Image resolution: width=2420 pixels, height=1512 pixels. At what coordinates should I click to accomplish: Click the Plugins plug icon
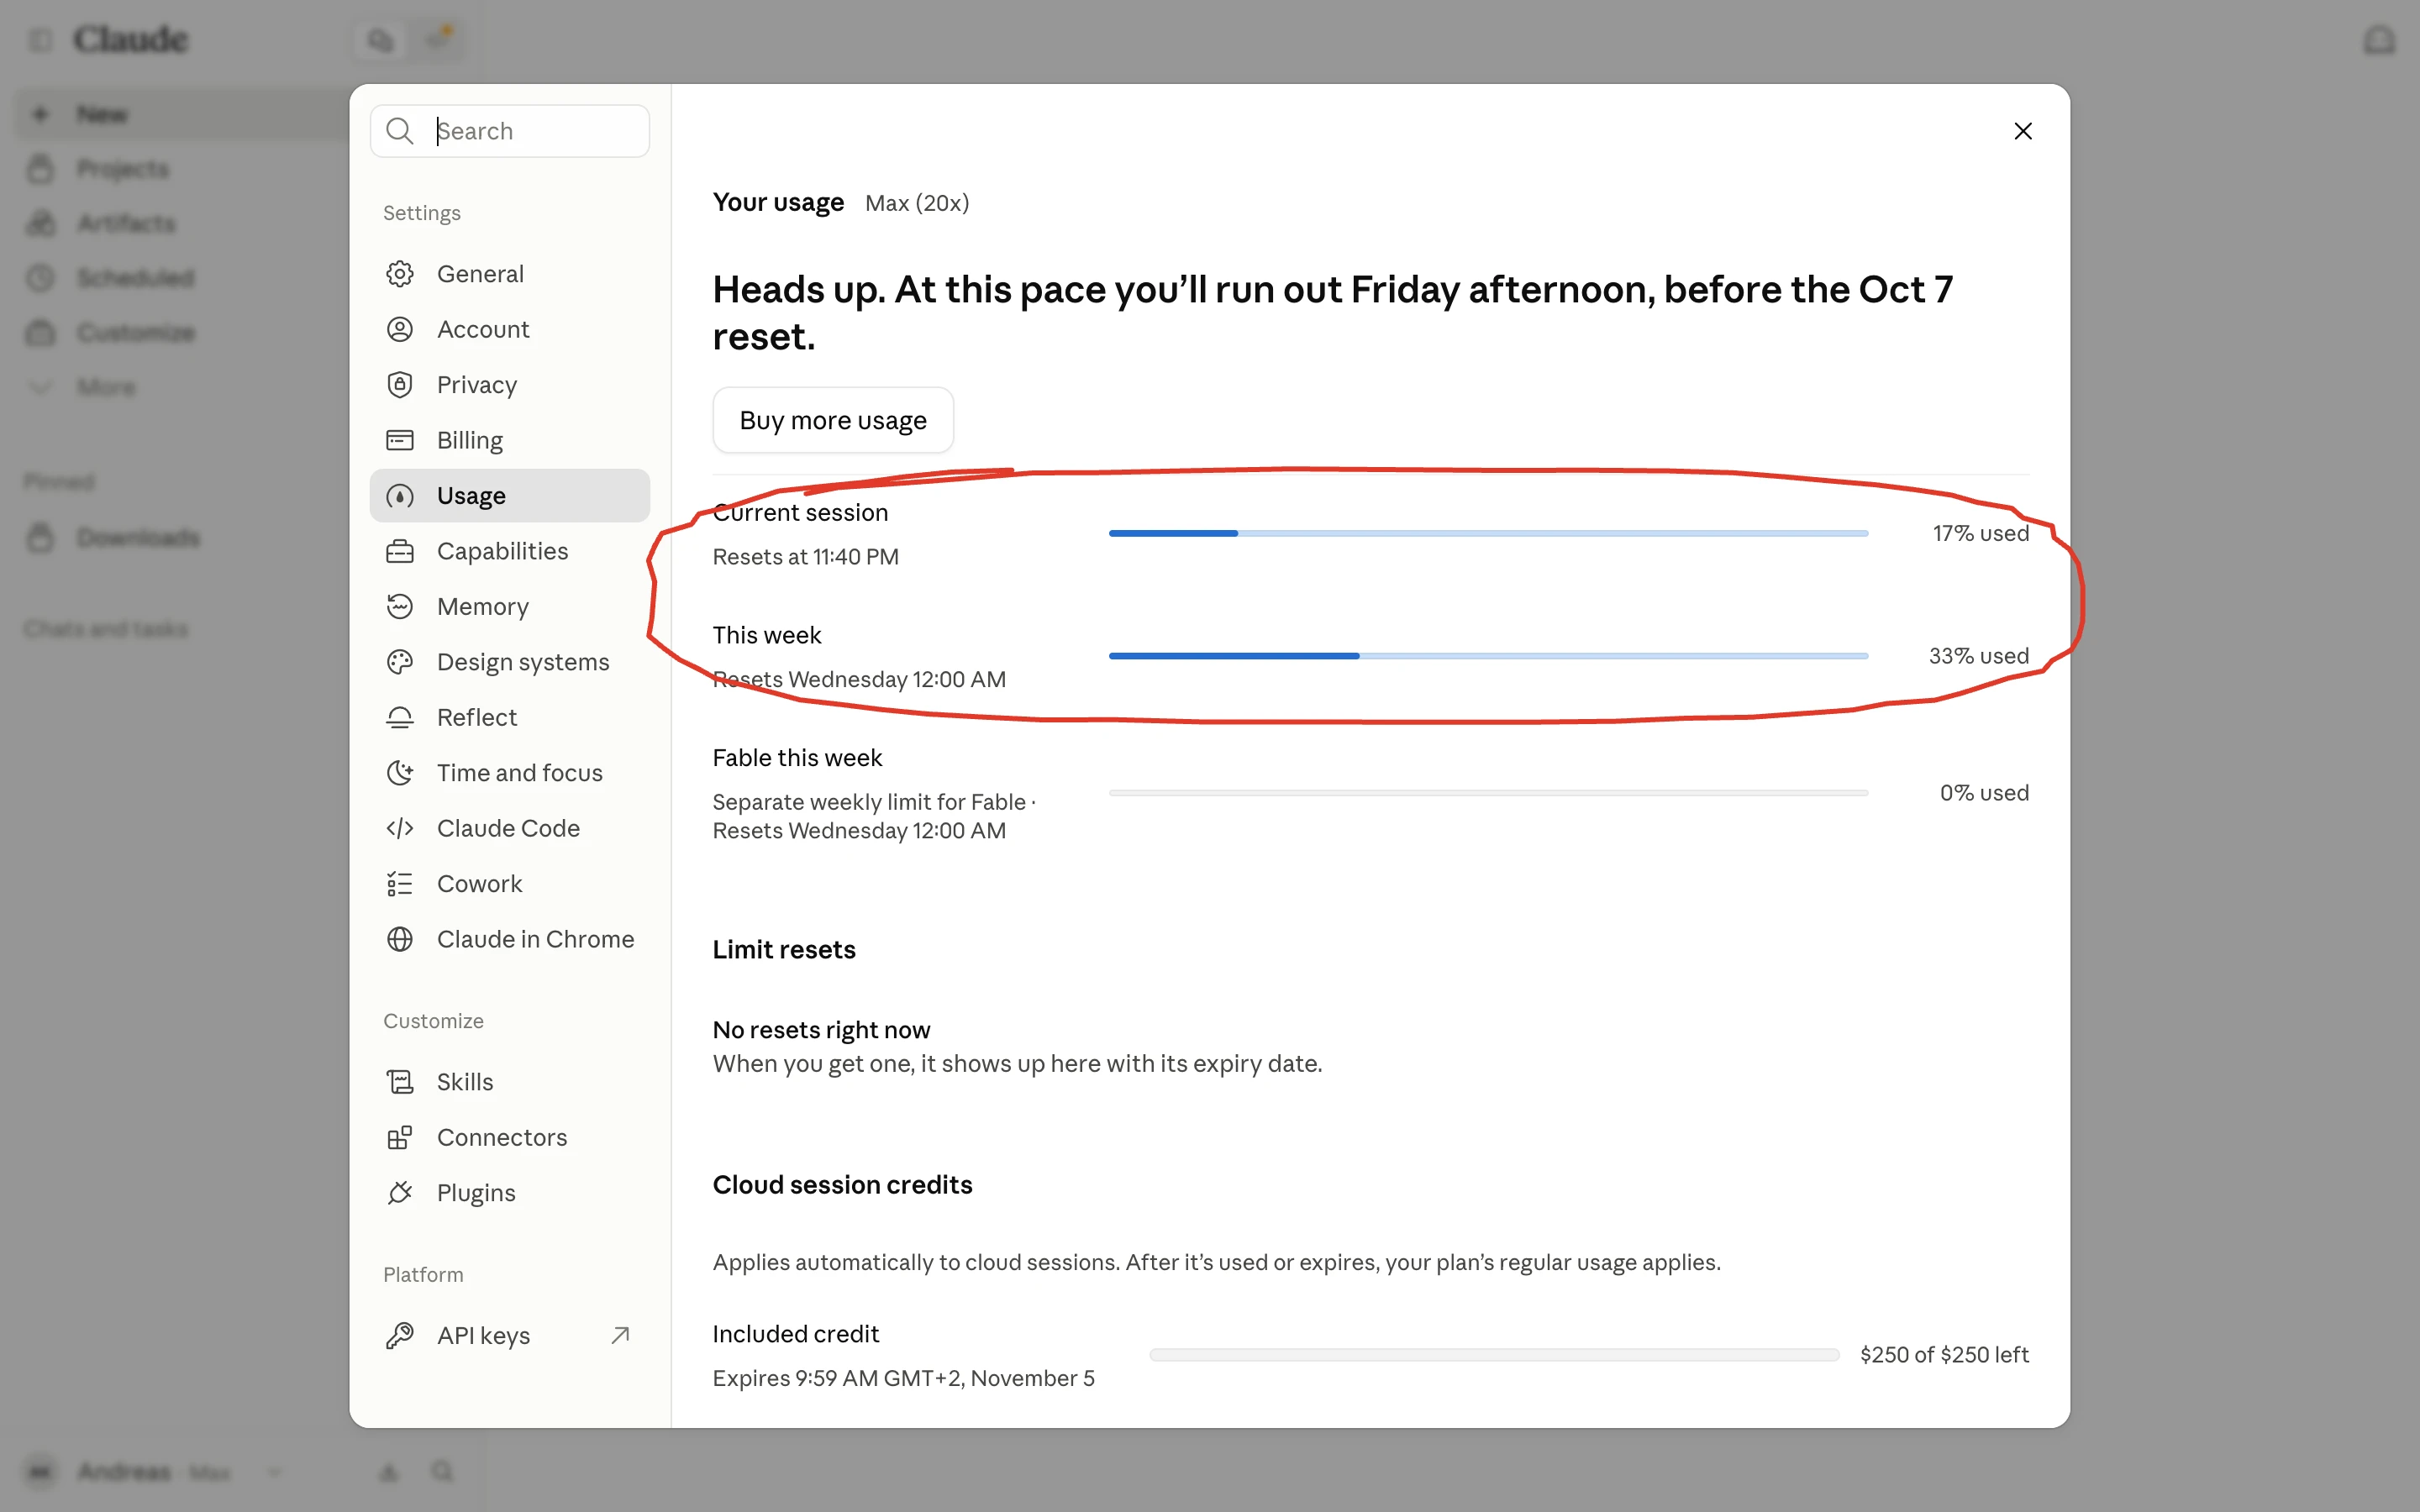(400, 1193)
